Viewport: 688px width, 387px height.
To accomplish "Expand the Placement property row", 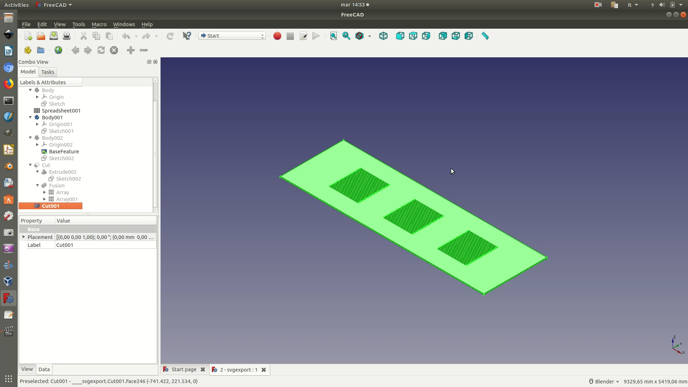I will (24, 237).
